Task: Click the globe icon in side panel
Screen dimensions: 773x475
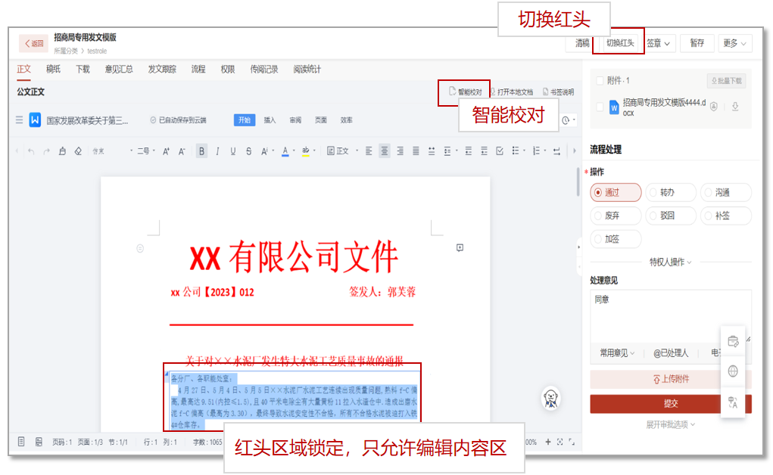Action: (733, 371)
